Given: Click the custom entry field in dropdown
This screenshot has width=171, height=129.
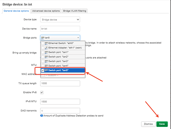Looking at the screenshot, I should pyautogui.click(x=65, y=75).
